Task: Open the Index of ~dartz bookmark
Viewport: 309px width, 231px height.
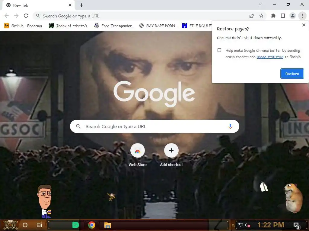Action: (x=69, y=26)
